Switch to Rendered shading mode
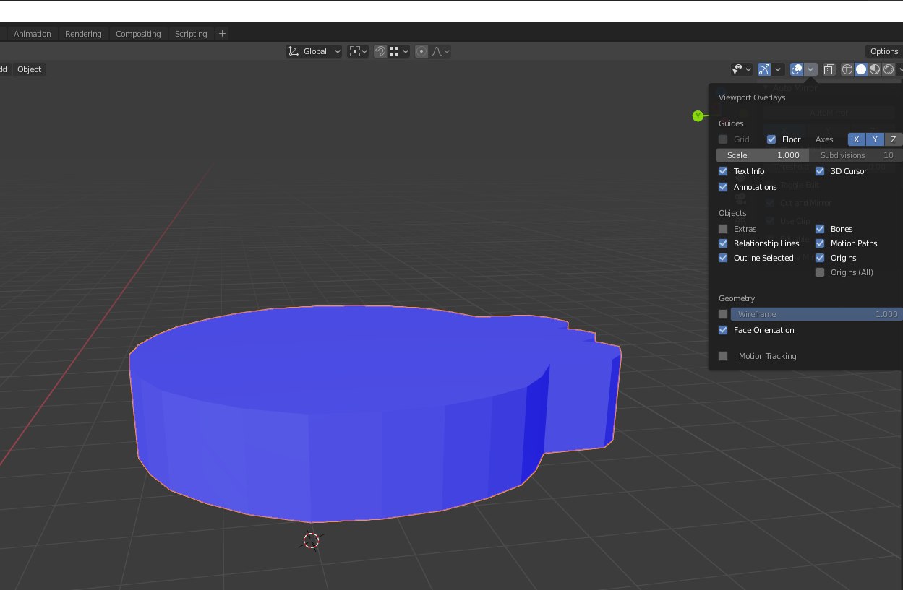The height and width of the screenshot is (590, 903). pos(889,69)
